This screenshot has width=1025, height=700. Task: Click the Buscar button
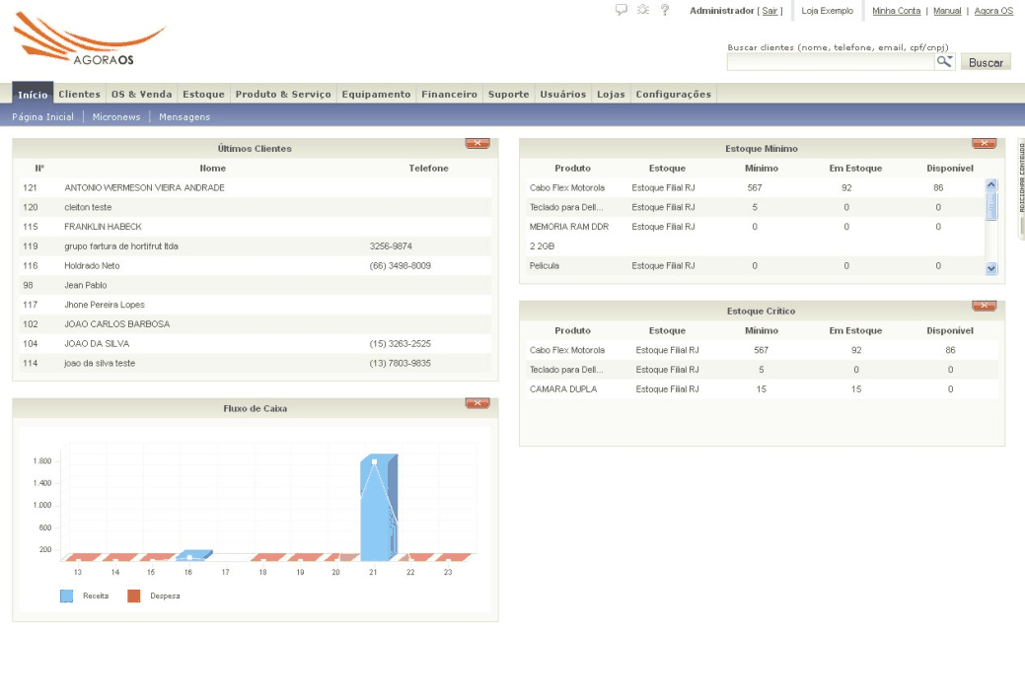[986, 62]
